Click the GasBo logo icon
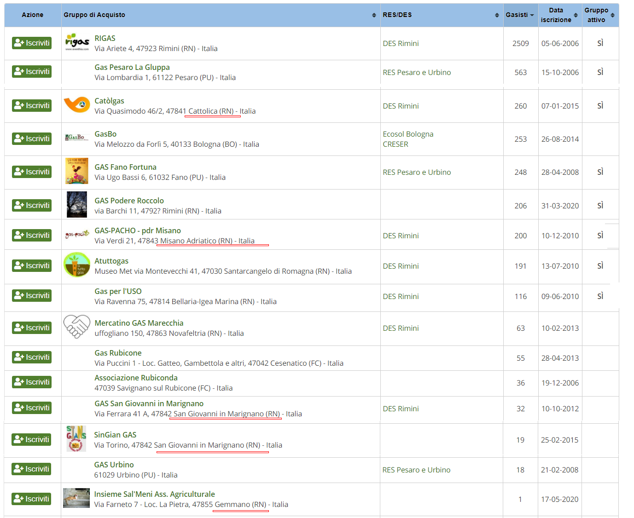Screen dimensions: 634x518 pyautogui.click(x=77, y=138)
